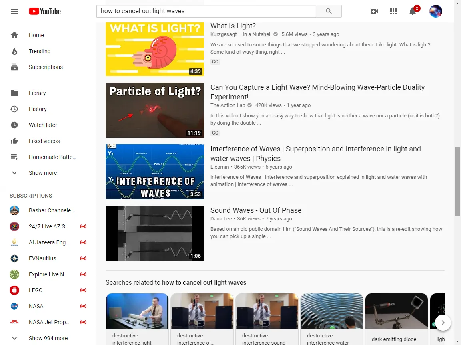Open the Sound Waves oscilloscope thumbnail
The height and width of the screenshot is (345, 461).
(154, 233)
